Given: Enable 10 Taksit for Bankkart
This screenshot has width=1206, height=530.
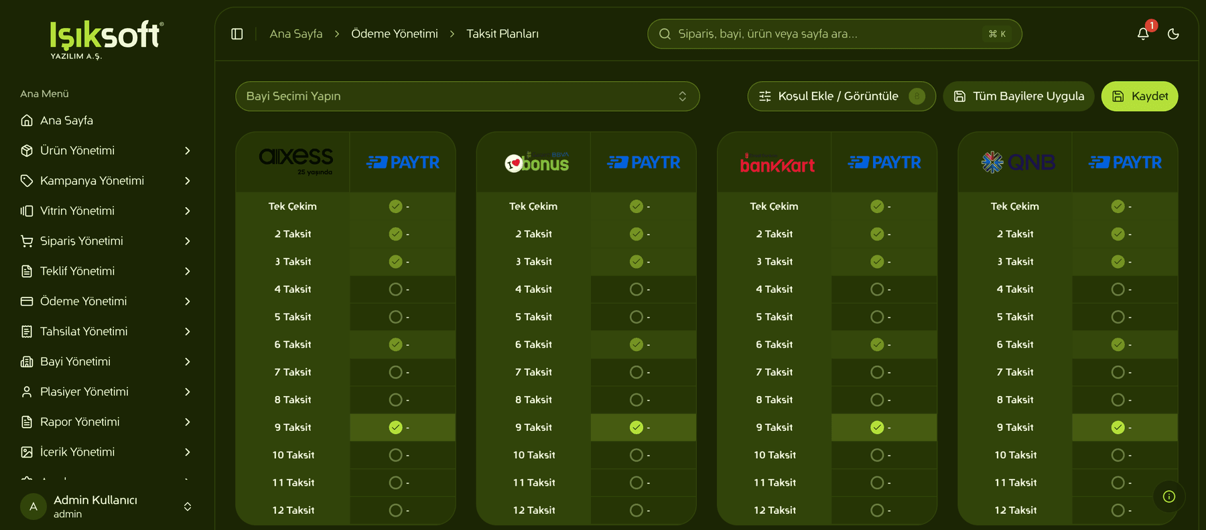Looking at the screenshot, I should [x=877, y=455].
